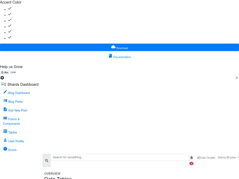This screenshot has height=179, width=239.
Task: Click the Help us Grow heading
Action: pyautogui.click(x=11, y=67)
